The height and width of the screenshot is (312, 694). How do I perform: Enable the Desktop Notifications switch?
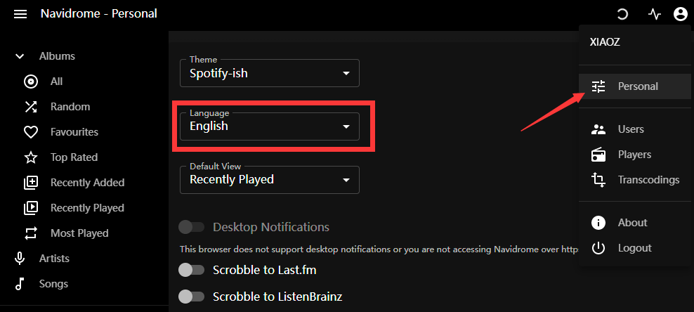pos(191,228)
